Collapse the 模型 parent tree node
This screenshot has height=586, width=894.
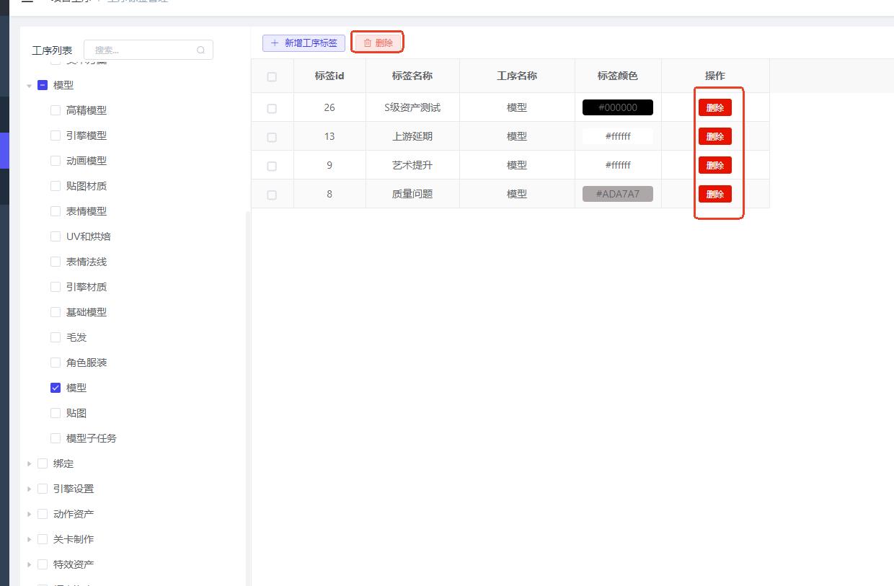pos(30,86)
